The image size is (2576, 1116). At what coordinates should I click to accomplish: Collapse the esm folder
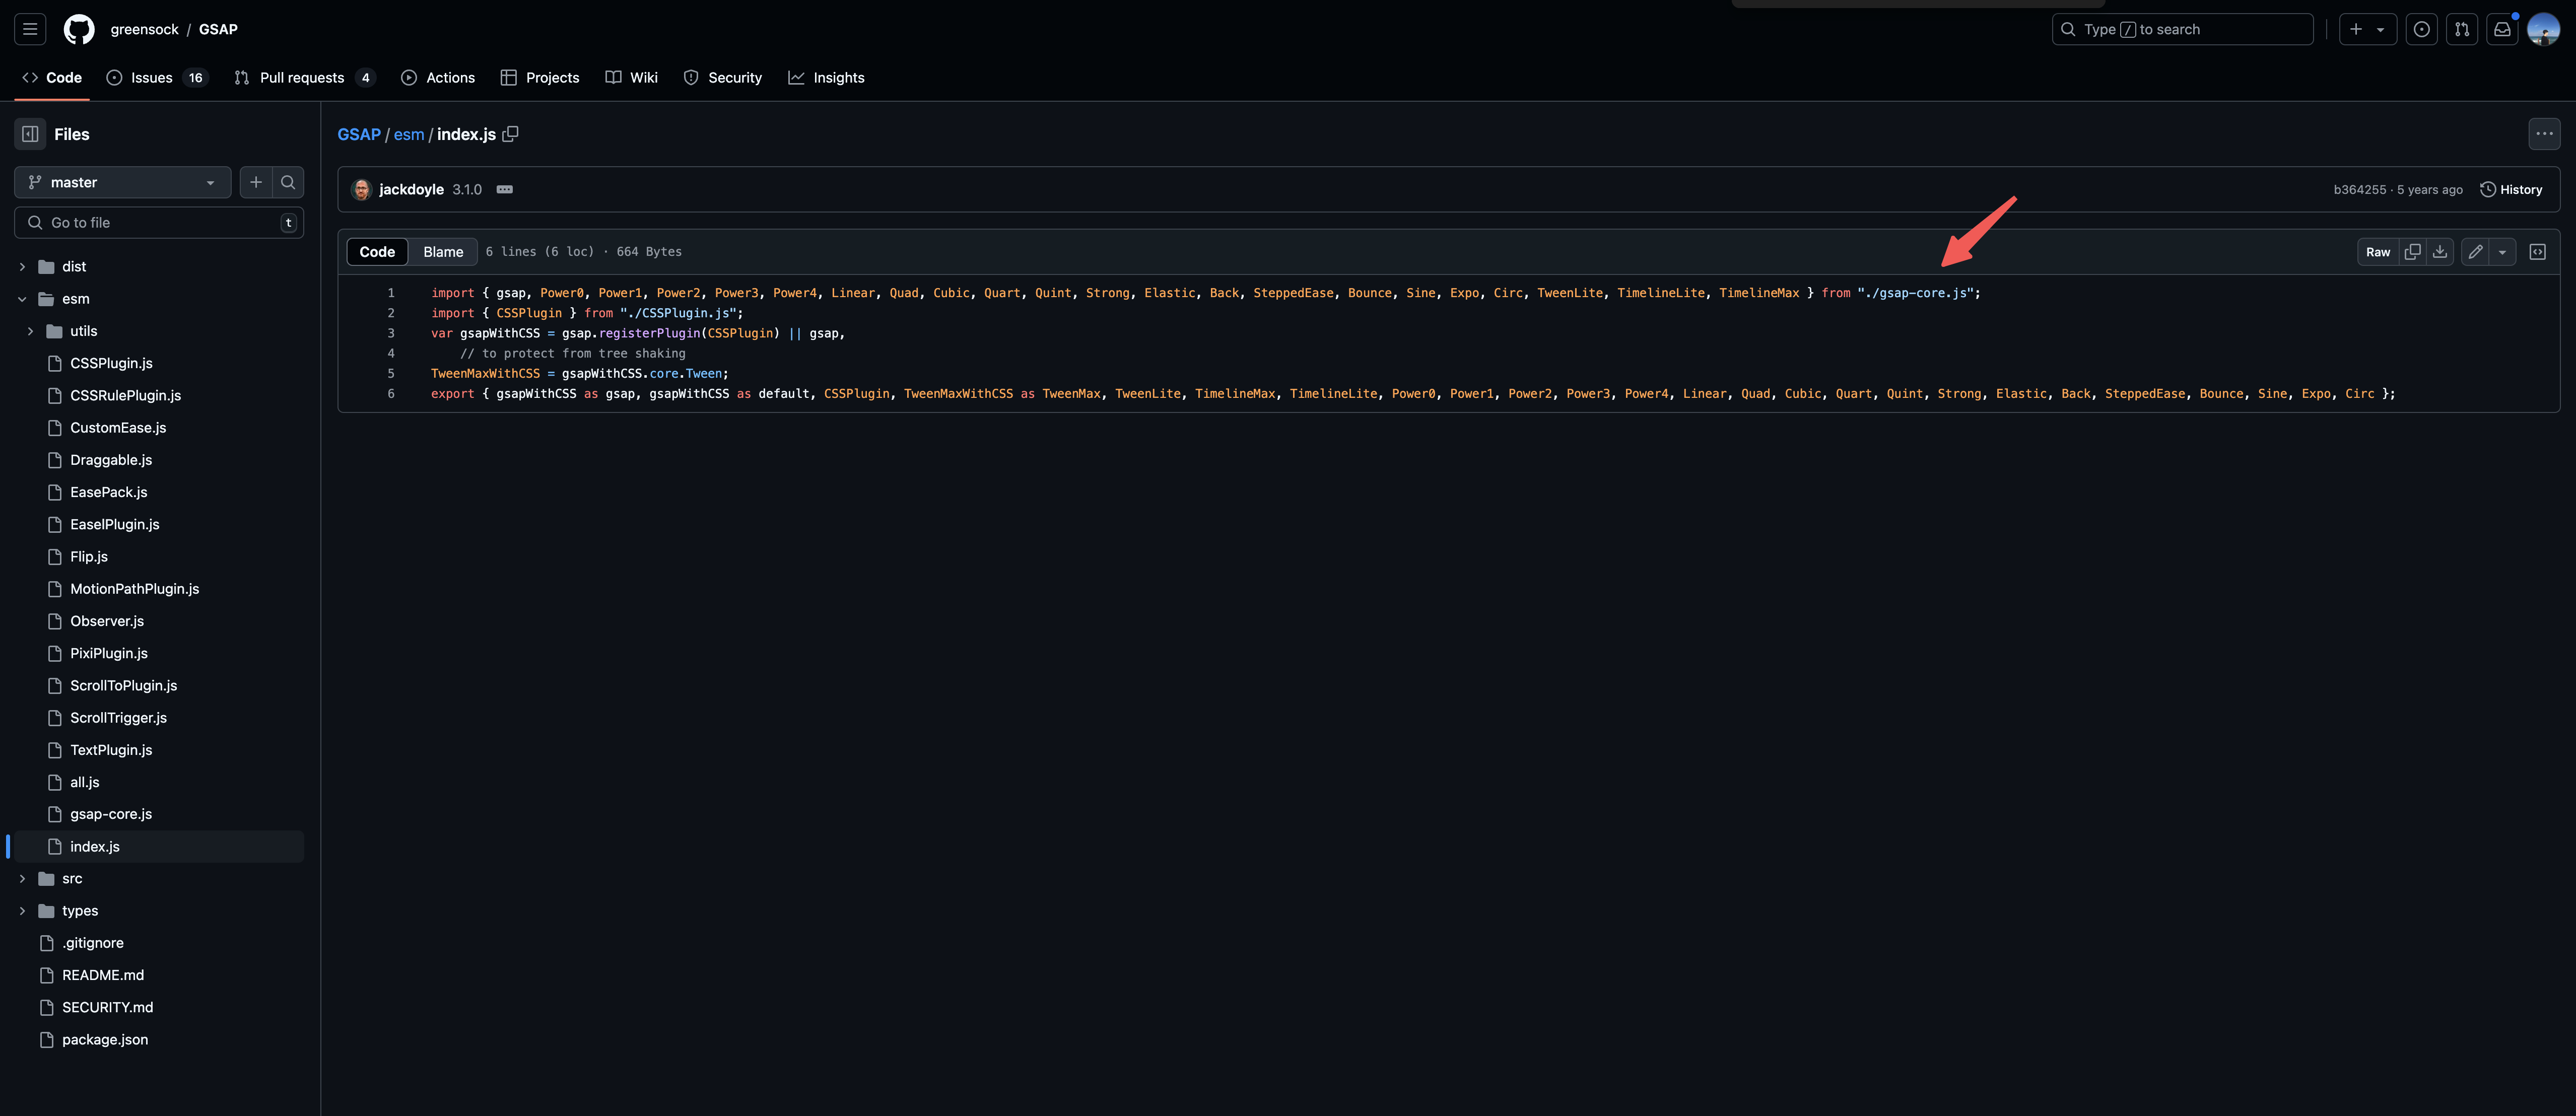pyautogui.click(x=22, y=299)
